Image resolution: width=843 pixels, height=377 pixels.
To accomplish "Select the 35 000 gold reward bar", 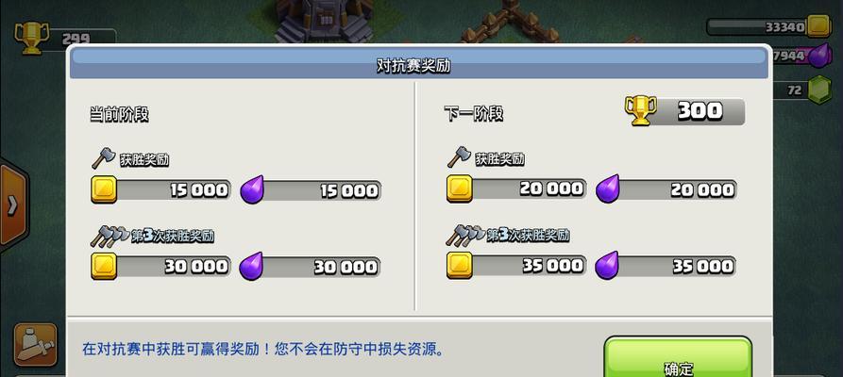I will click(516, 265).
